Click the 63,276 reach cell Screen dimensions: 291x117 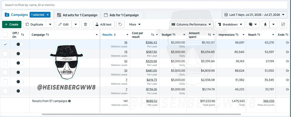[x=269, y=43]
